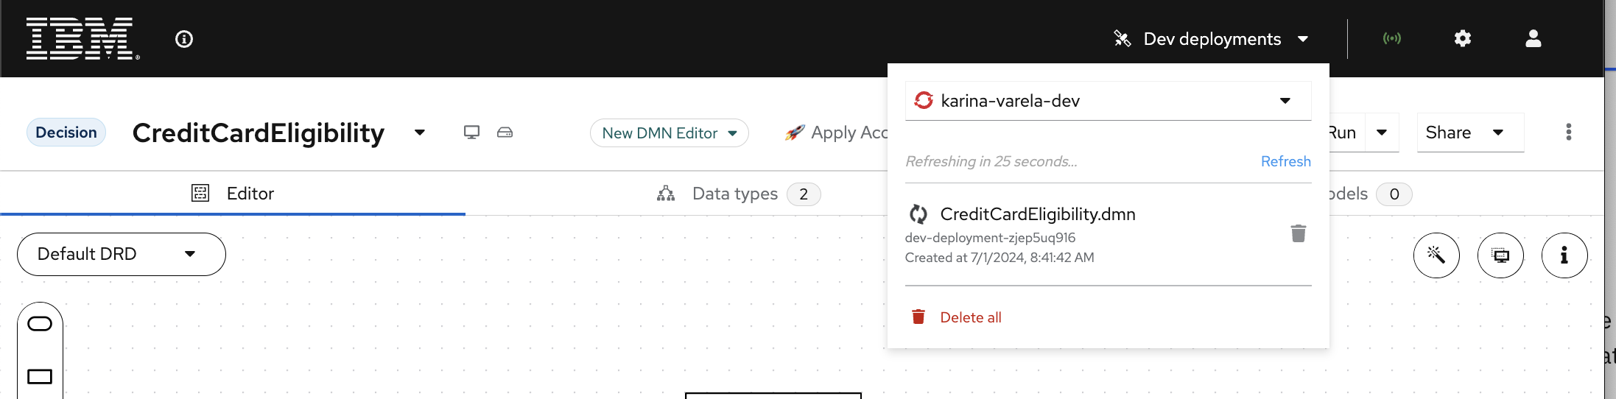Select the karina-varela-dev namespace dropdown
1616x399 pixels.
click(x=1108, y=101)
